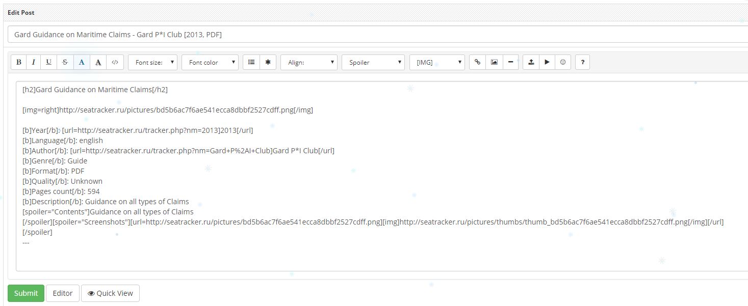748x306 pixels.
Task: Expand the Spoiler dropdown
Action: [x=373, y=62]
